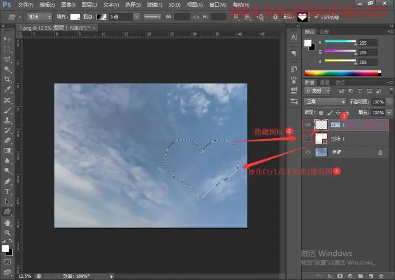Open the 不透明度 opacity dropdown arrow
The height and width of the screenshot is (280, 395).
[389, 102]
